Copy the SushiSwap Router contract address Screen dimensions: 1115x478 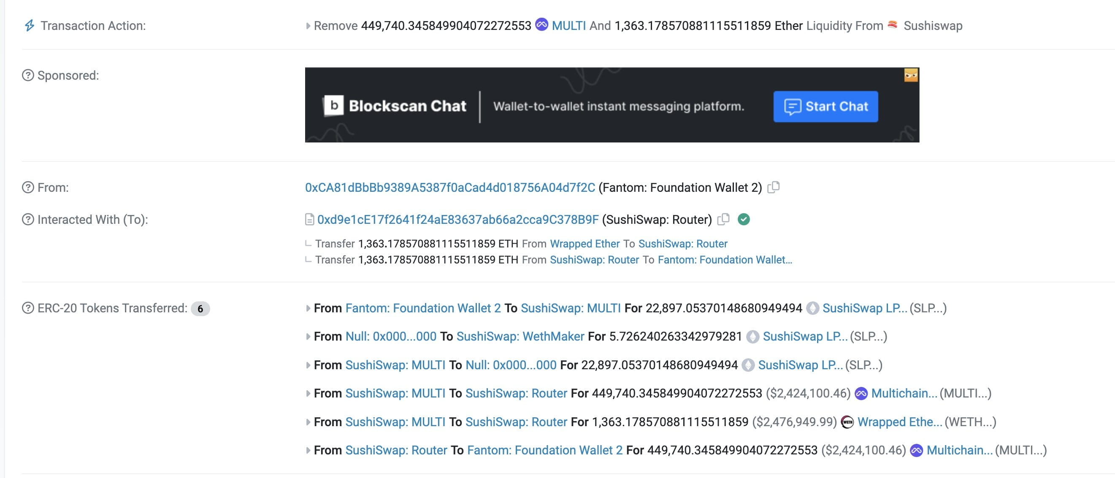723,219
